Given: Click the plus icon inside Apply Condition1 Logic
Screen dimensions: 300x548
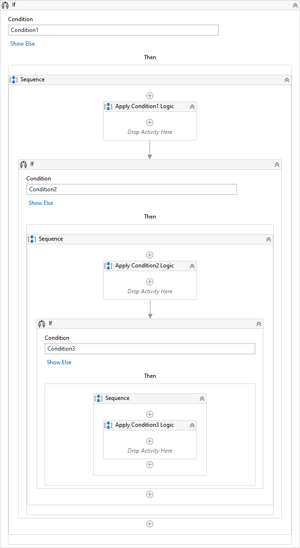Looking at the screenshot, I should pyautogui.click(x=150, y=123).
